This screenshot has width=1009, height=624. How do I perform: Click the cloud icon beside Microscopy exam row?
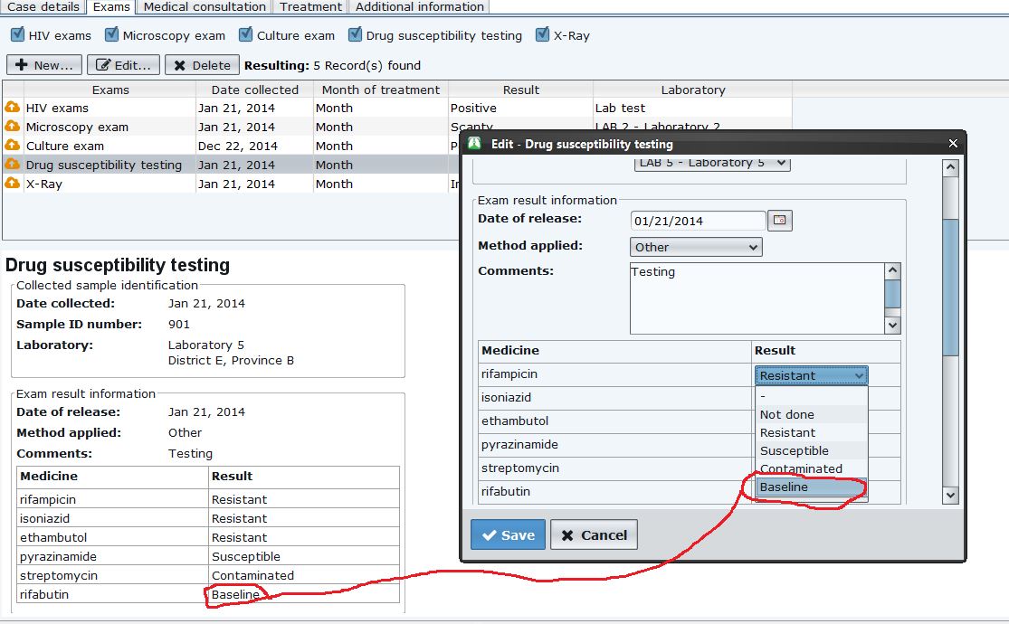pyautogui.click(x=13, y=126)
